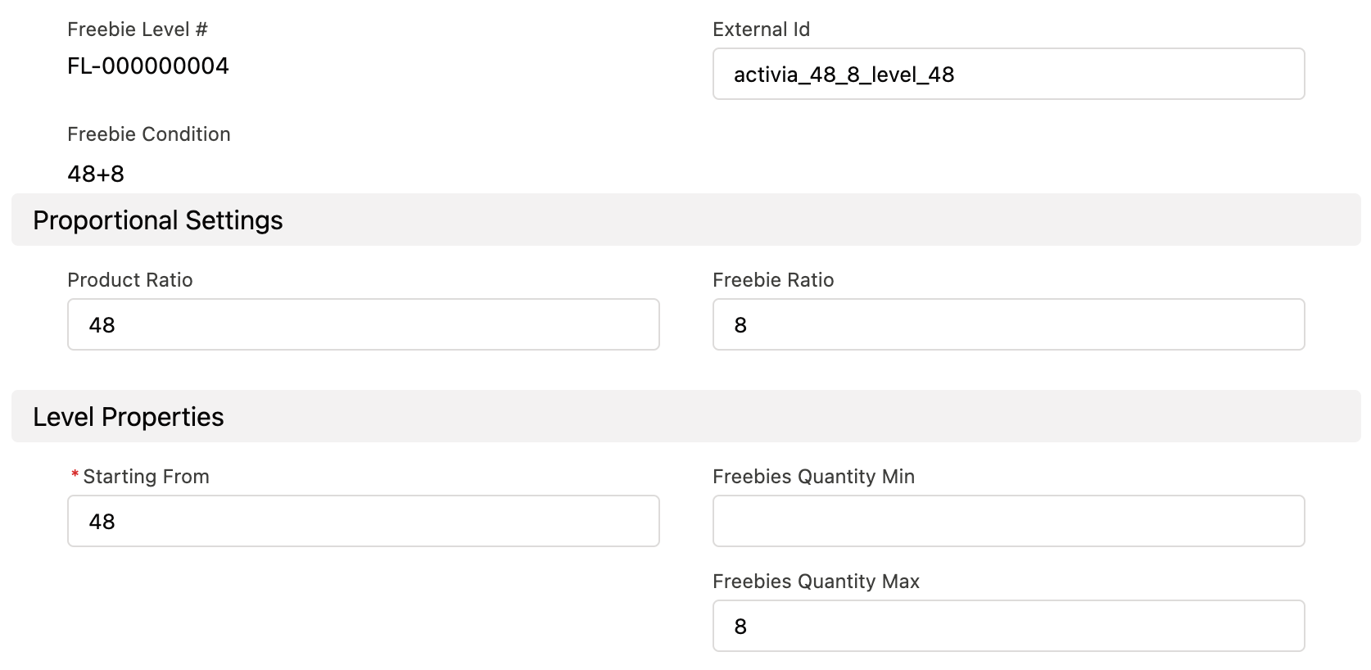Click the Freebie Level # value FL-000000004
This screenshot has width=1371, height=670.
point(148,66)
